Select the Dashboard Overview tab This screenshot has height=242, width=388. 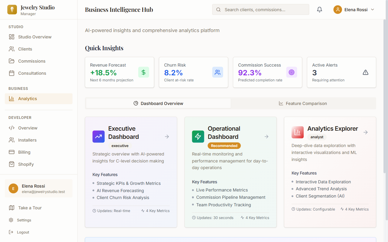coord(158,103)
